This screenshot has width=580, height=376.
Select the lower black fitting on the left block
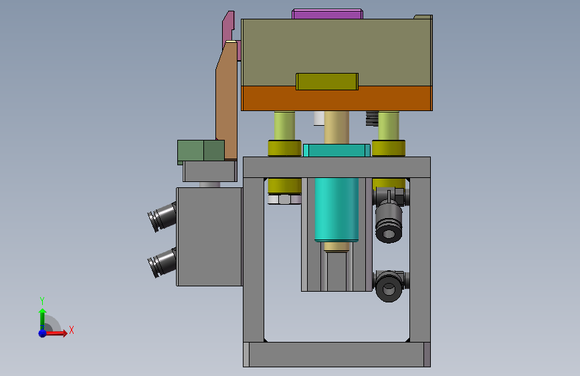pos(162,262)
